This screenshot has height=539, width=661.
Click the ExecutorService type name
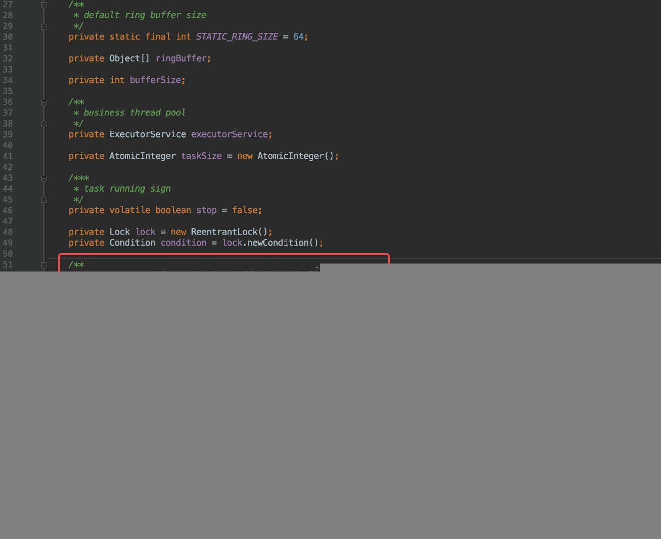click(147, 134)
